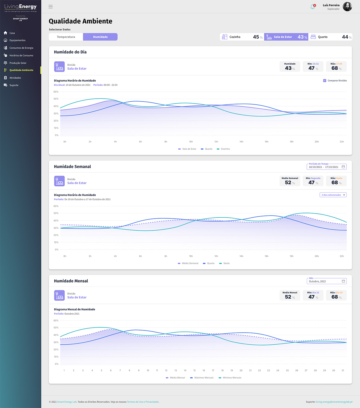Click Máximos Mensais legend color swatch
This screenshot has height=408, width=360.
pos(192,378)
